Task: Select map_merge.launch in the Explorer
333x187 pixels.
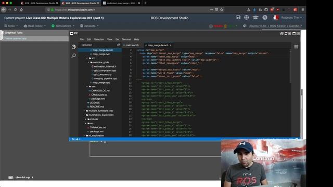Action: click(103, 50)
